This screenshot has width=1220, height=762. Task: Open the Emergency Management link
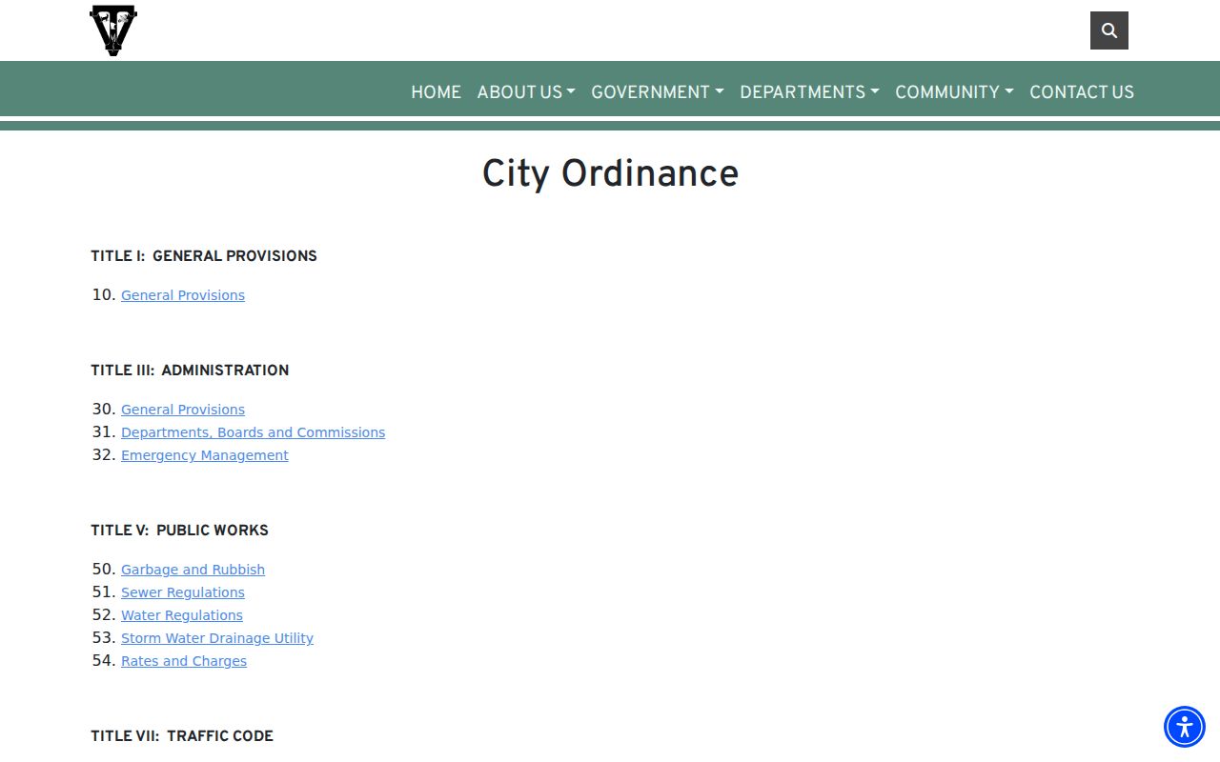[204, 455]
